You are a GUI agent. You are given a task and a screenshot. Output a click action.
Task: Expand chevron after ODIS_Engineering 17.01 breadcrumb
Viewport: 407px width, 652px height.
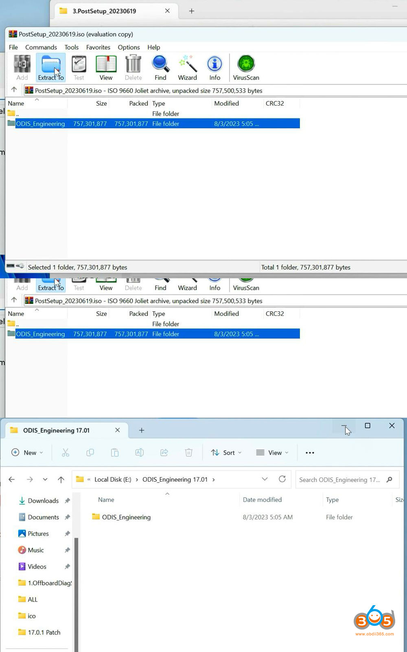214,480
